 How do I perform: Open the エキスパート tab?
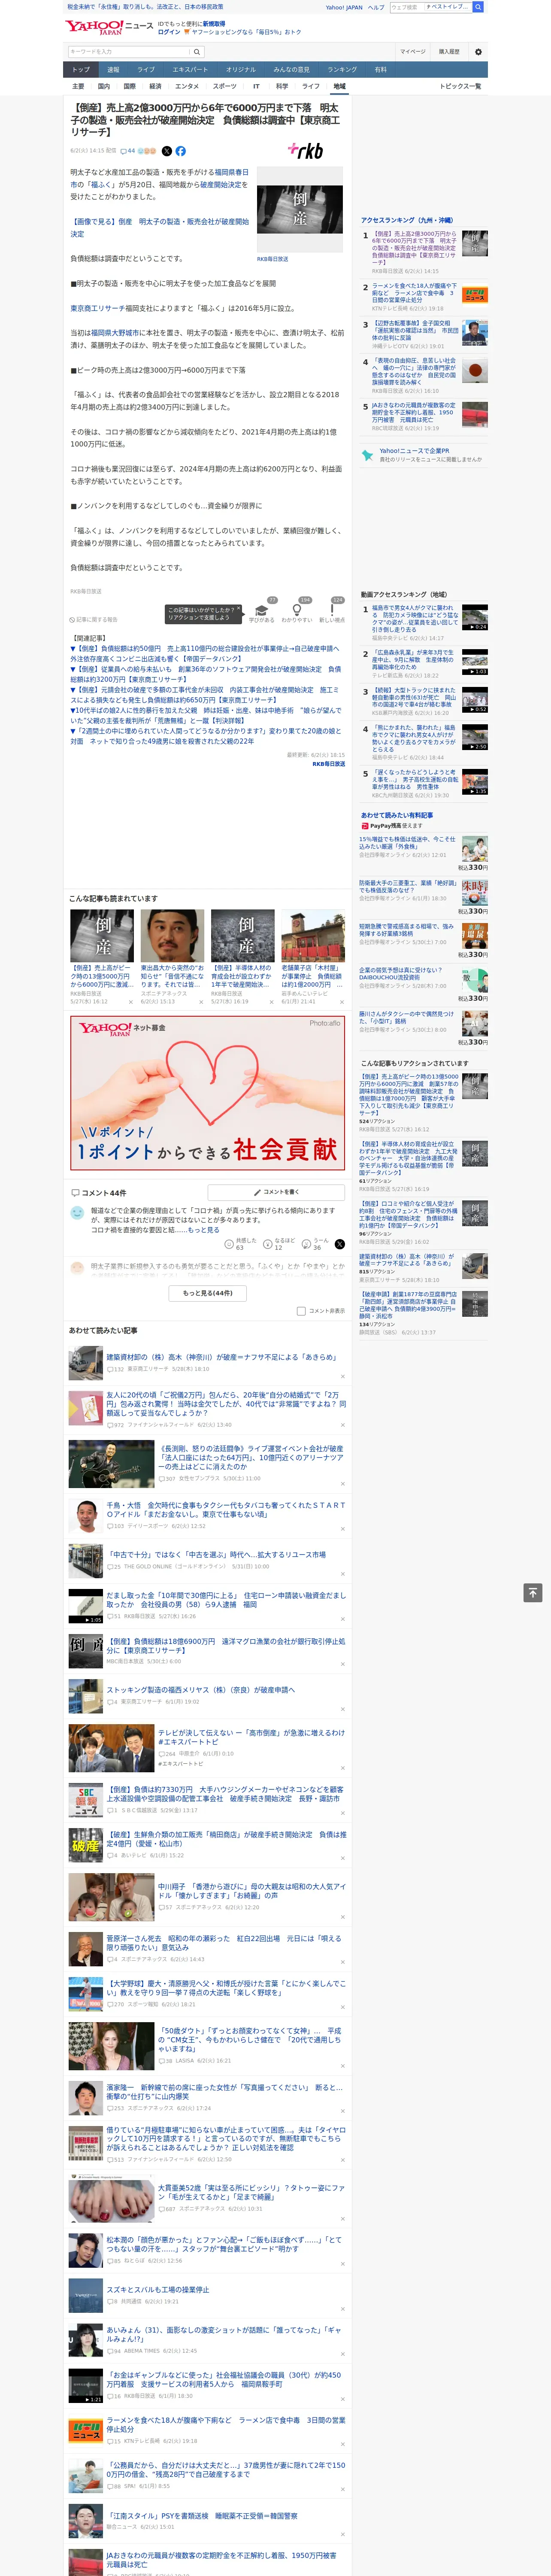(x=190, y=70)
